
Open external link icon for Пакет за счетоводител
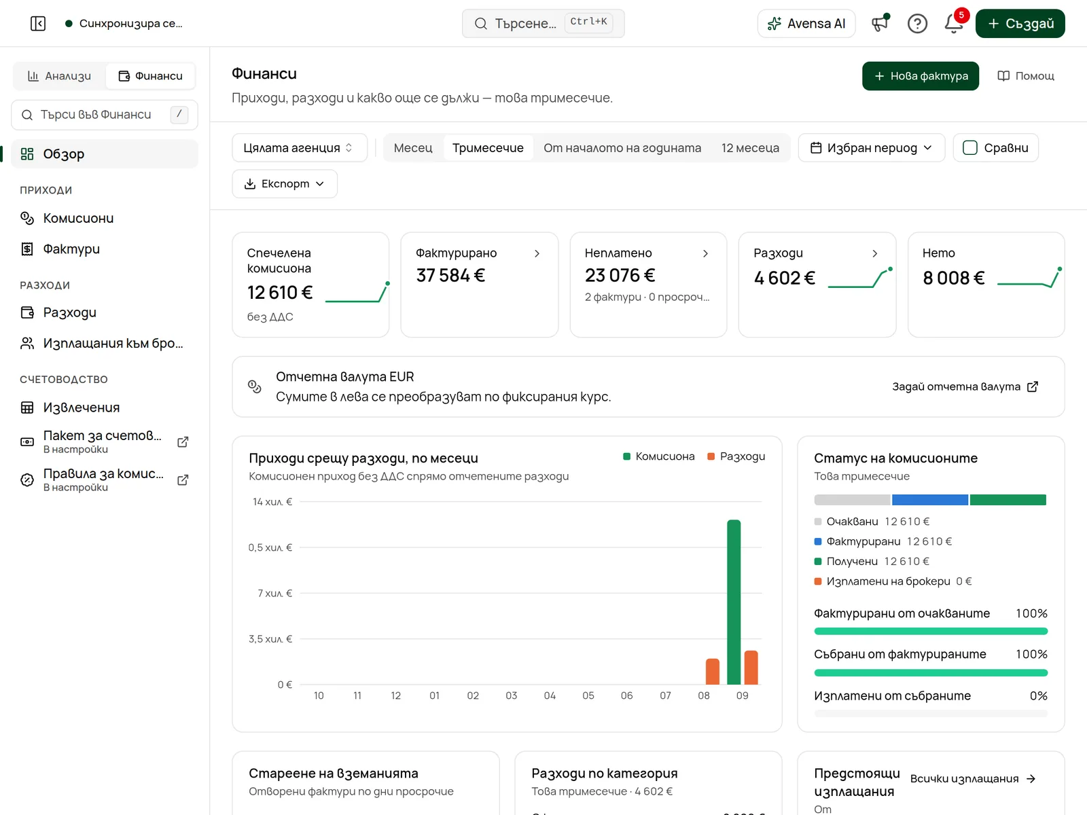coord(183,442)
